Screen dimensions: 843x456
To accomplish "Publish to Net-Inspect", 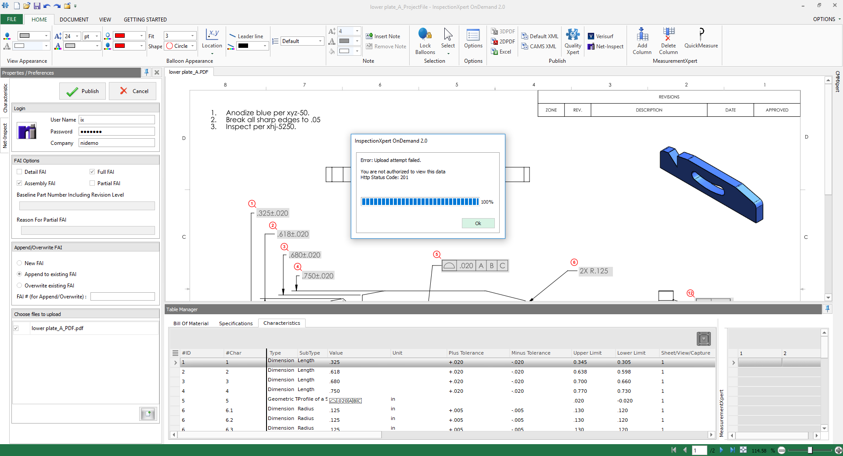I will click(605, 46).
